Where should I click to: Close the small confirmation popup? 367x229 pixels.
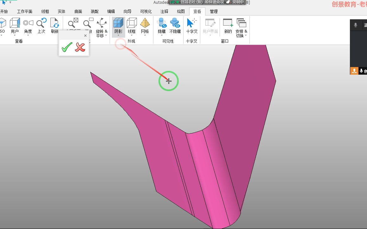(x=85, y=35)
